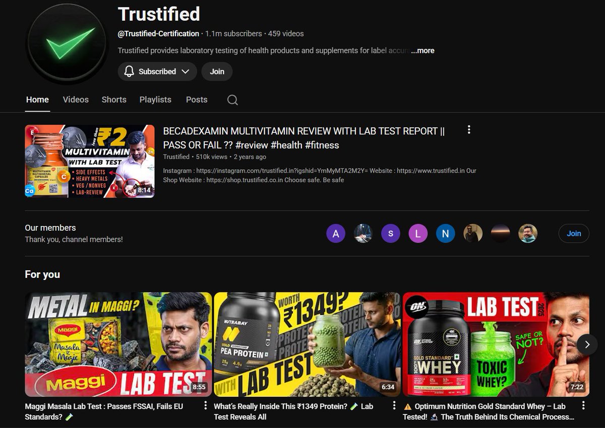This screenshot has width=605, height=428.
Task: Open three-dot menu for ₹1349 Protein video
Action: pyautogui.click(x=394, y=406)
